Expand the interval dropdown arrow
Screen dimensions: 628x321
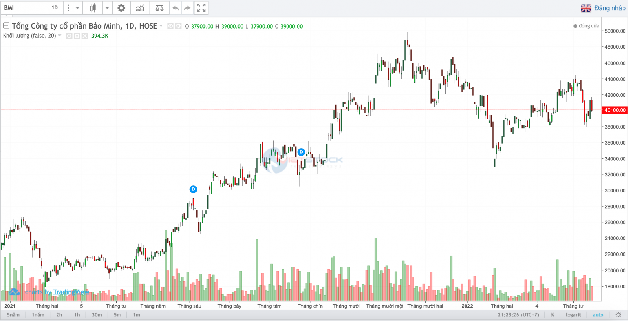(x=77, y=8)
